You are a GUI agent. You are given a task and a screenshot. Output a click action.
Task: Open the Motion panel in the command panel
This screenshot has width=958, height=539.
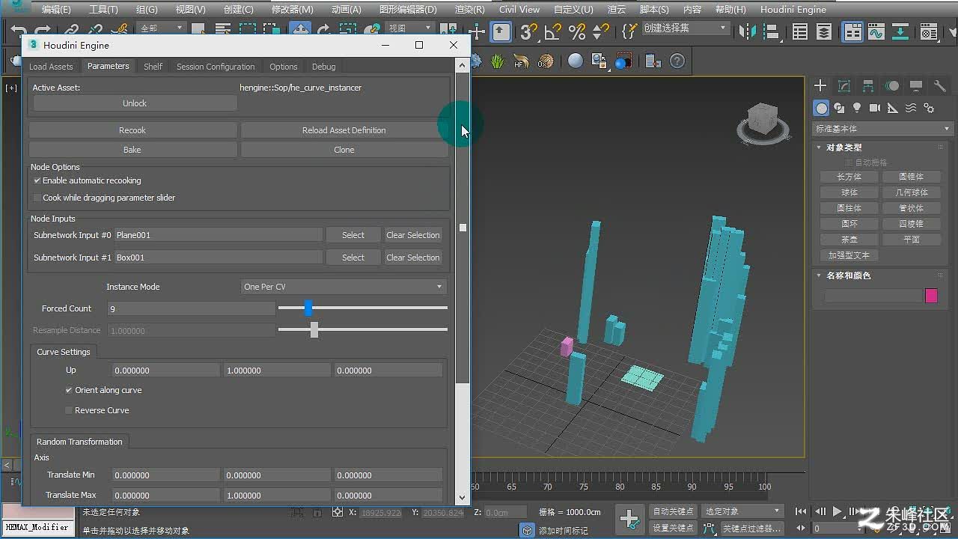tap(892, 86)
